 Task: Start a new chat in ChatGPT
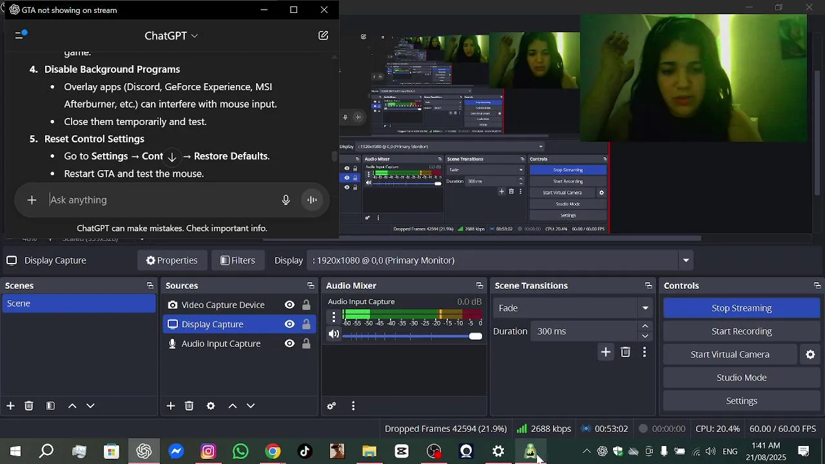[324, 35]
